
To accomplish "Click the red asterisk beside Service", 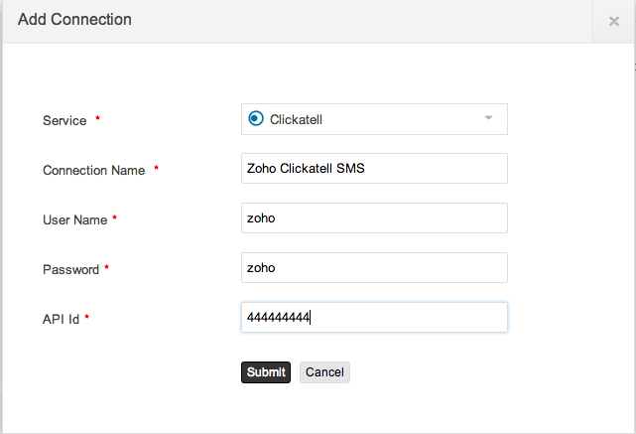I will (x=97, y=120).
